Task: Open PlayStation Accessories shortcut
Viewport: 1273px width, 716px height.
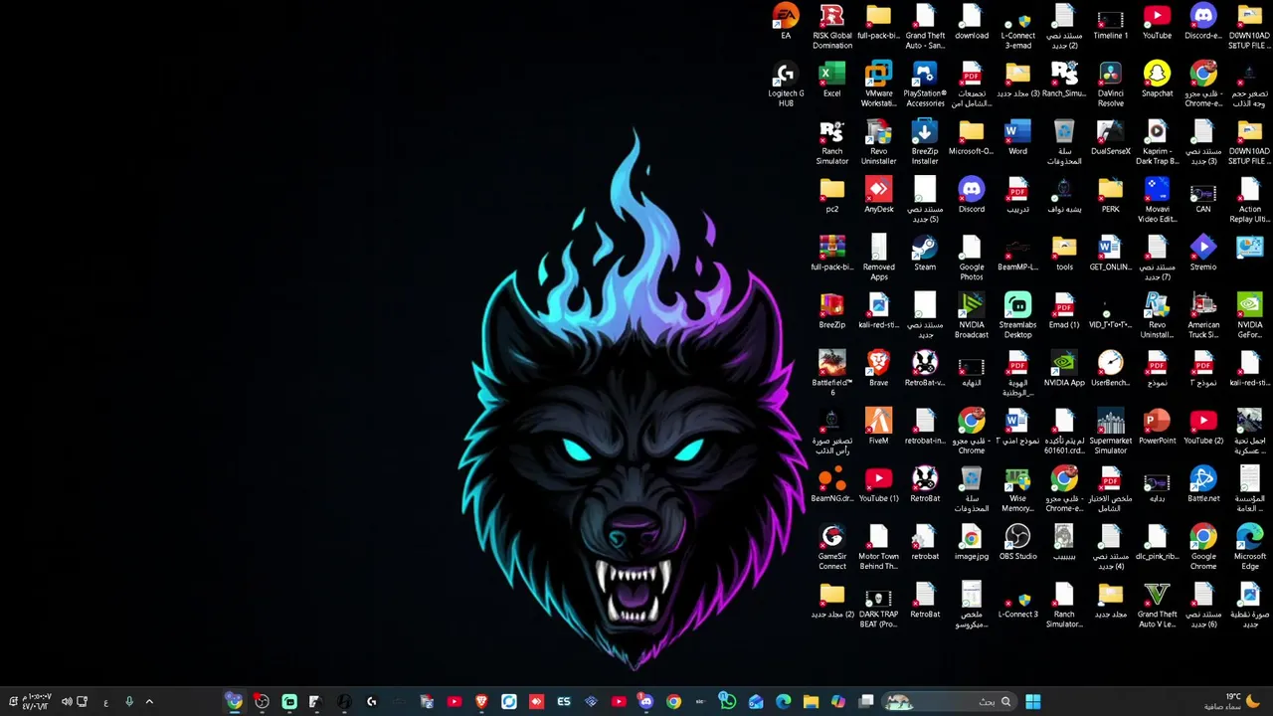Action: click(925, 86)
